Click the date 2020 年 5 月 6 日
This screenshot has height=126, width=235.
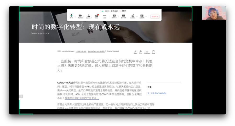coord(38,33)
